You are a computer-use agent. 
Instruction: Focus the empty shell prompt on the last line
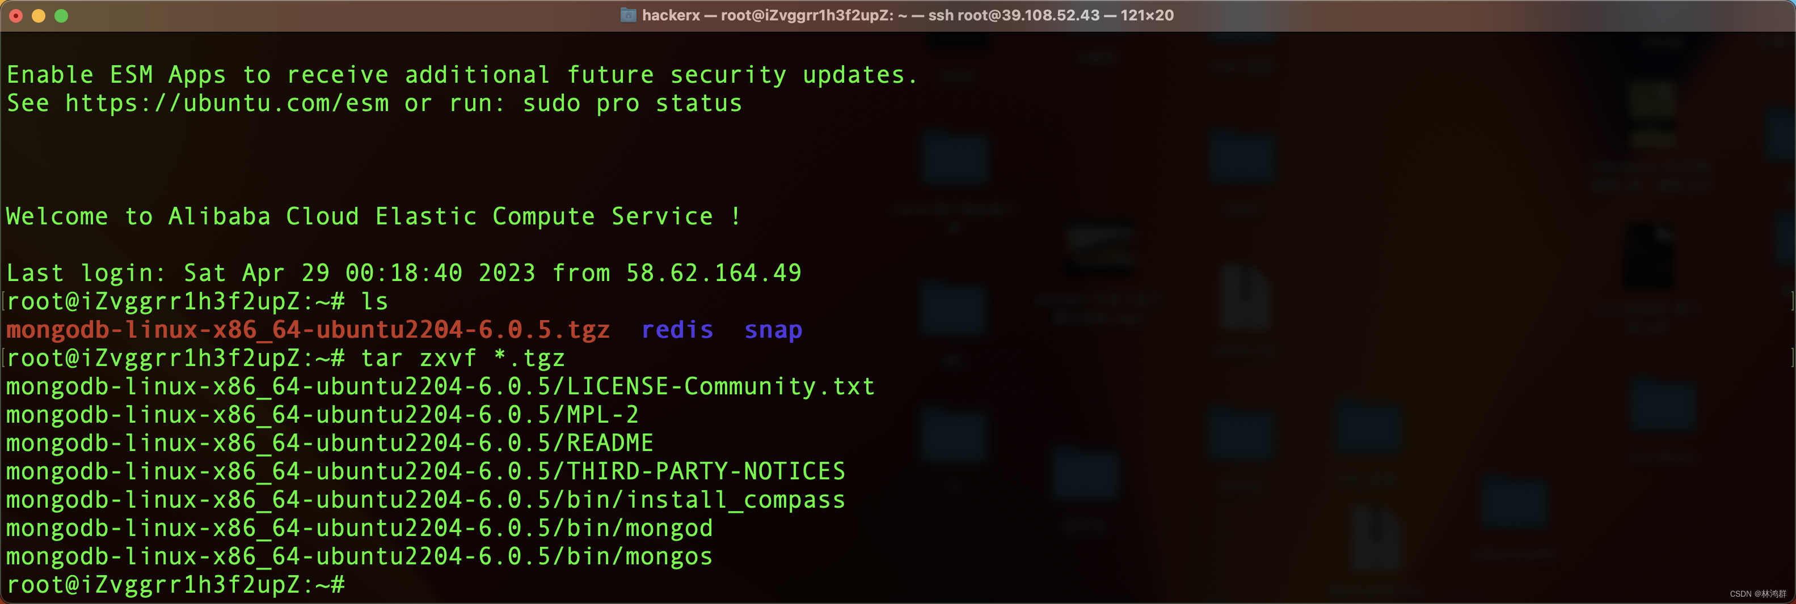pos(176,585)
